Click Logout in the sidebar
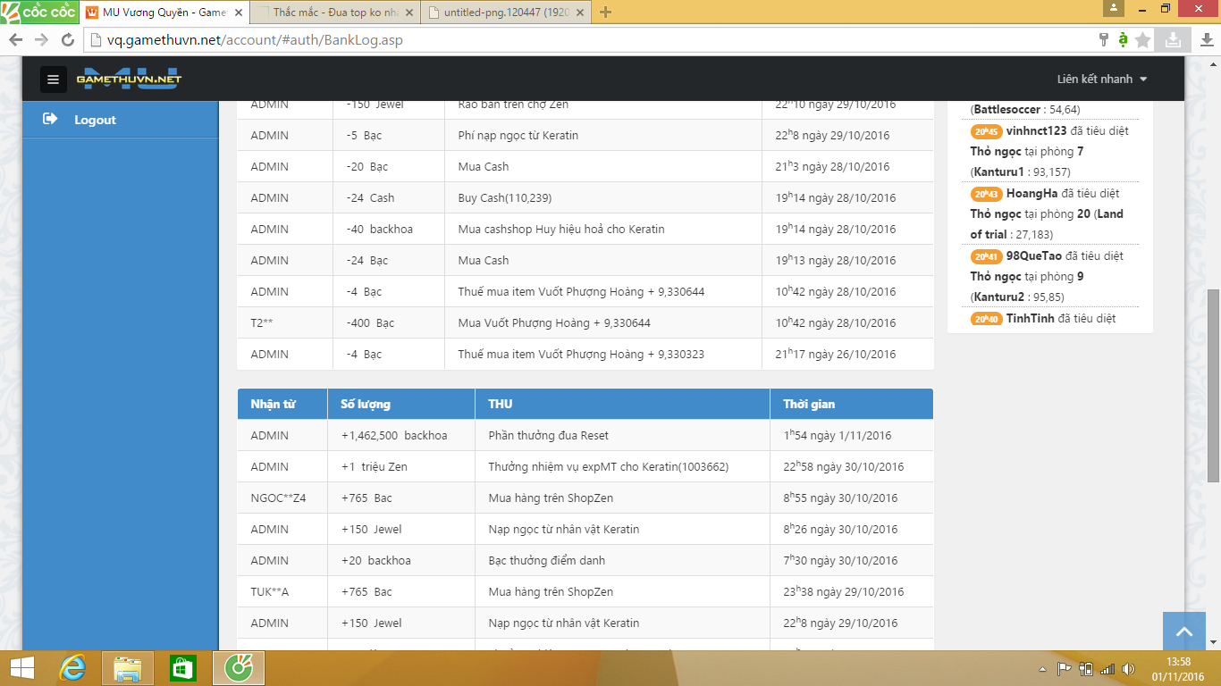The width and height of the screenshot is (1221, 686). point(95,120)
